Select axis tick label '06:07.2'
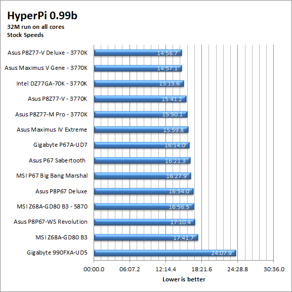This screenshot has width=292, height=292. (130, 269)
